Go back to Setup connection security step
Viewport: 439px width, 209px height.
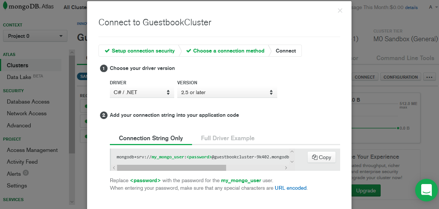139,51
